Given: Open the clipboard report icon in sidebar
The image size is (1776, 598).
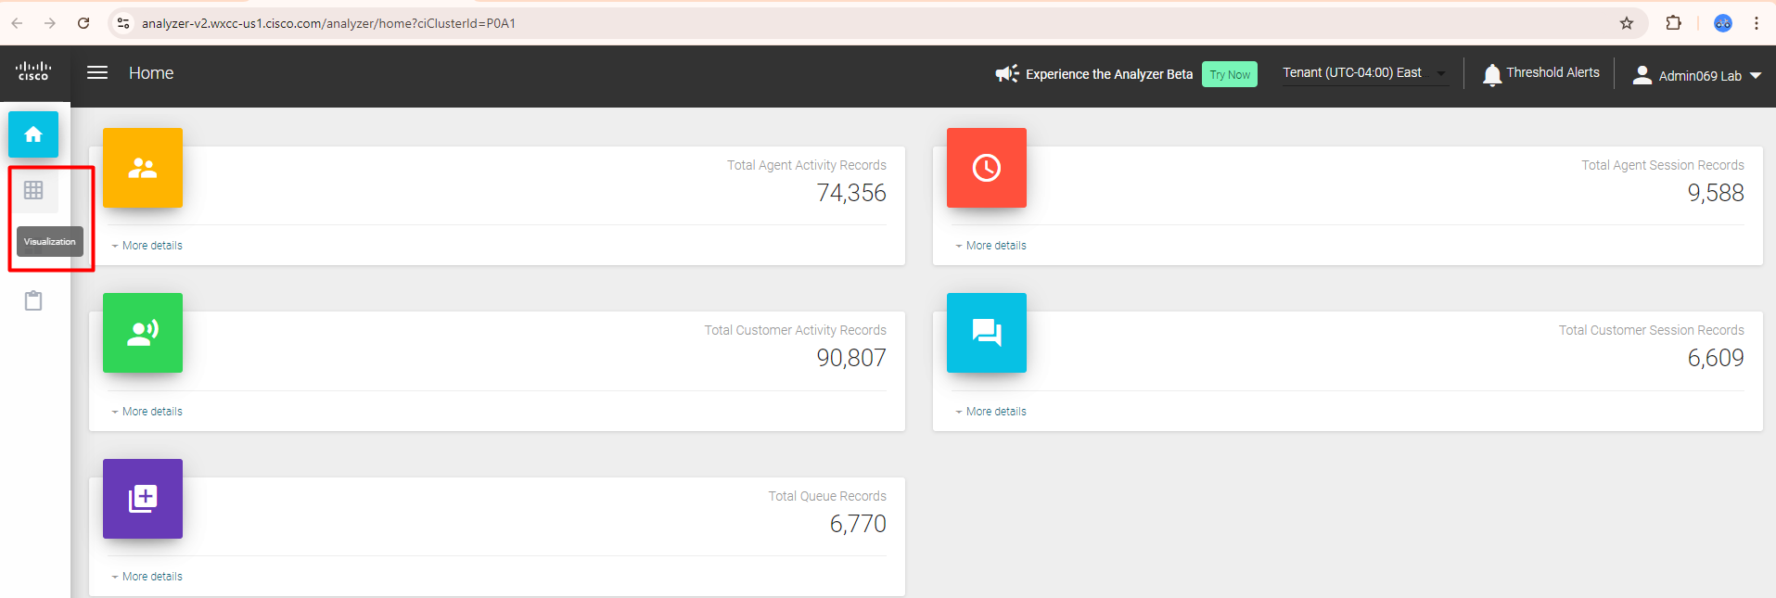Looking at the screenshot, I should [x=33, y=300].
